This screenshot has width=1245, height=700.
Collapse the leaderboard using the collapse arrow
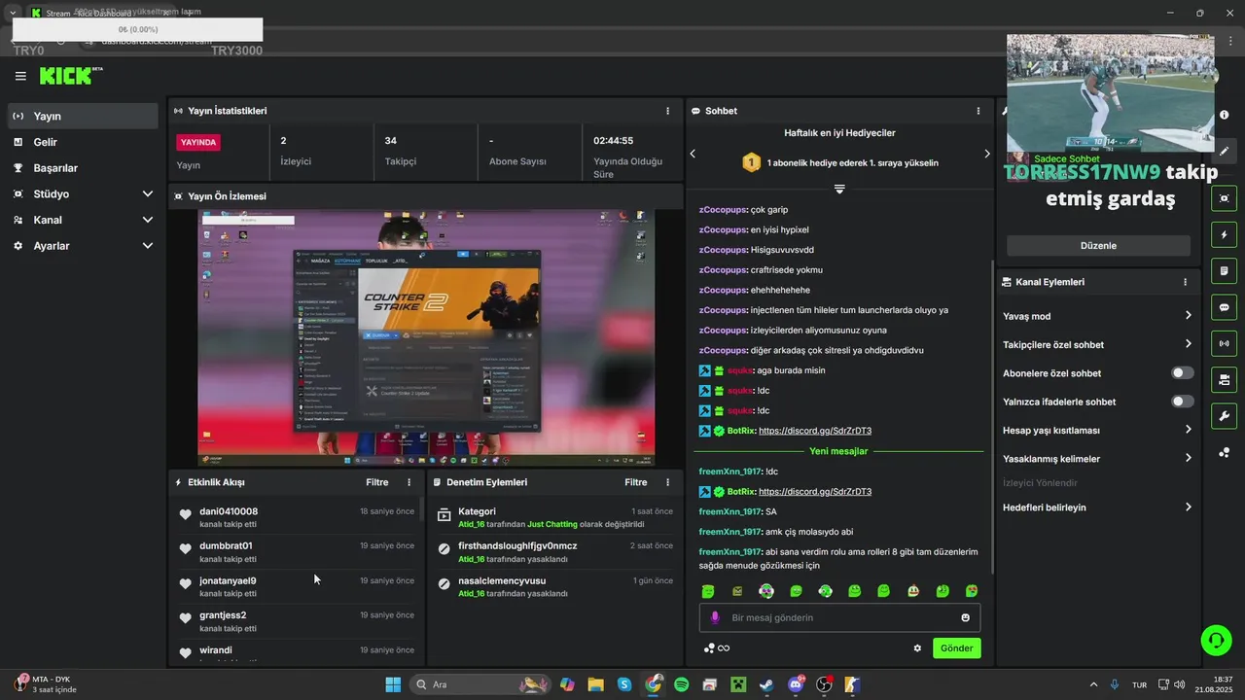click(839, 189)
